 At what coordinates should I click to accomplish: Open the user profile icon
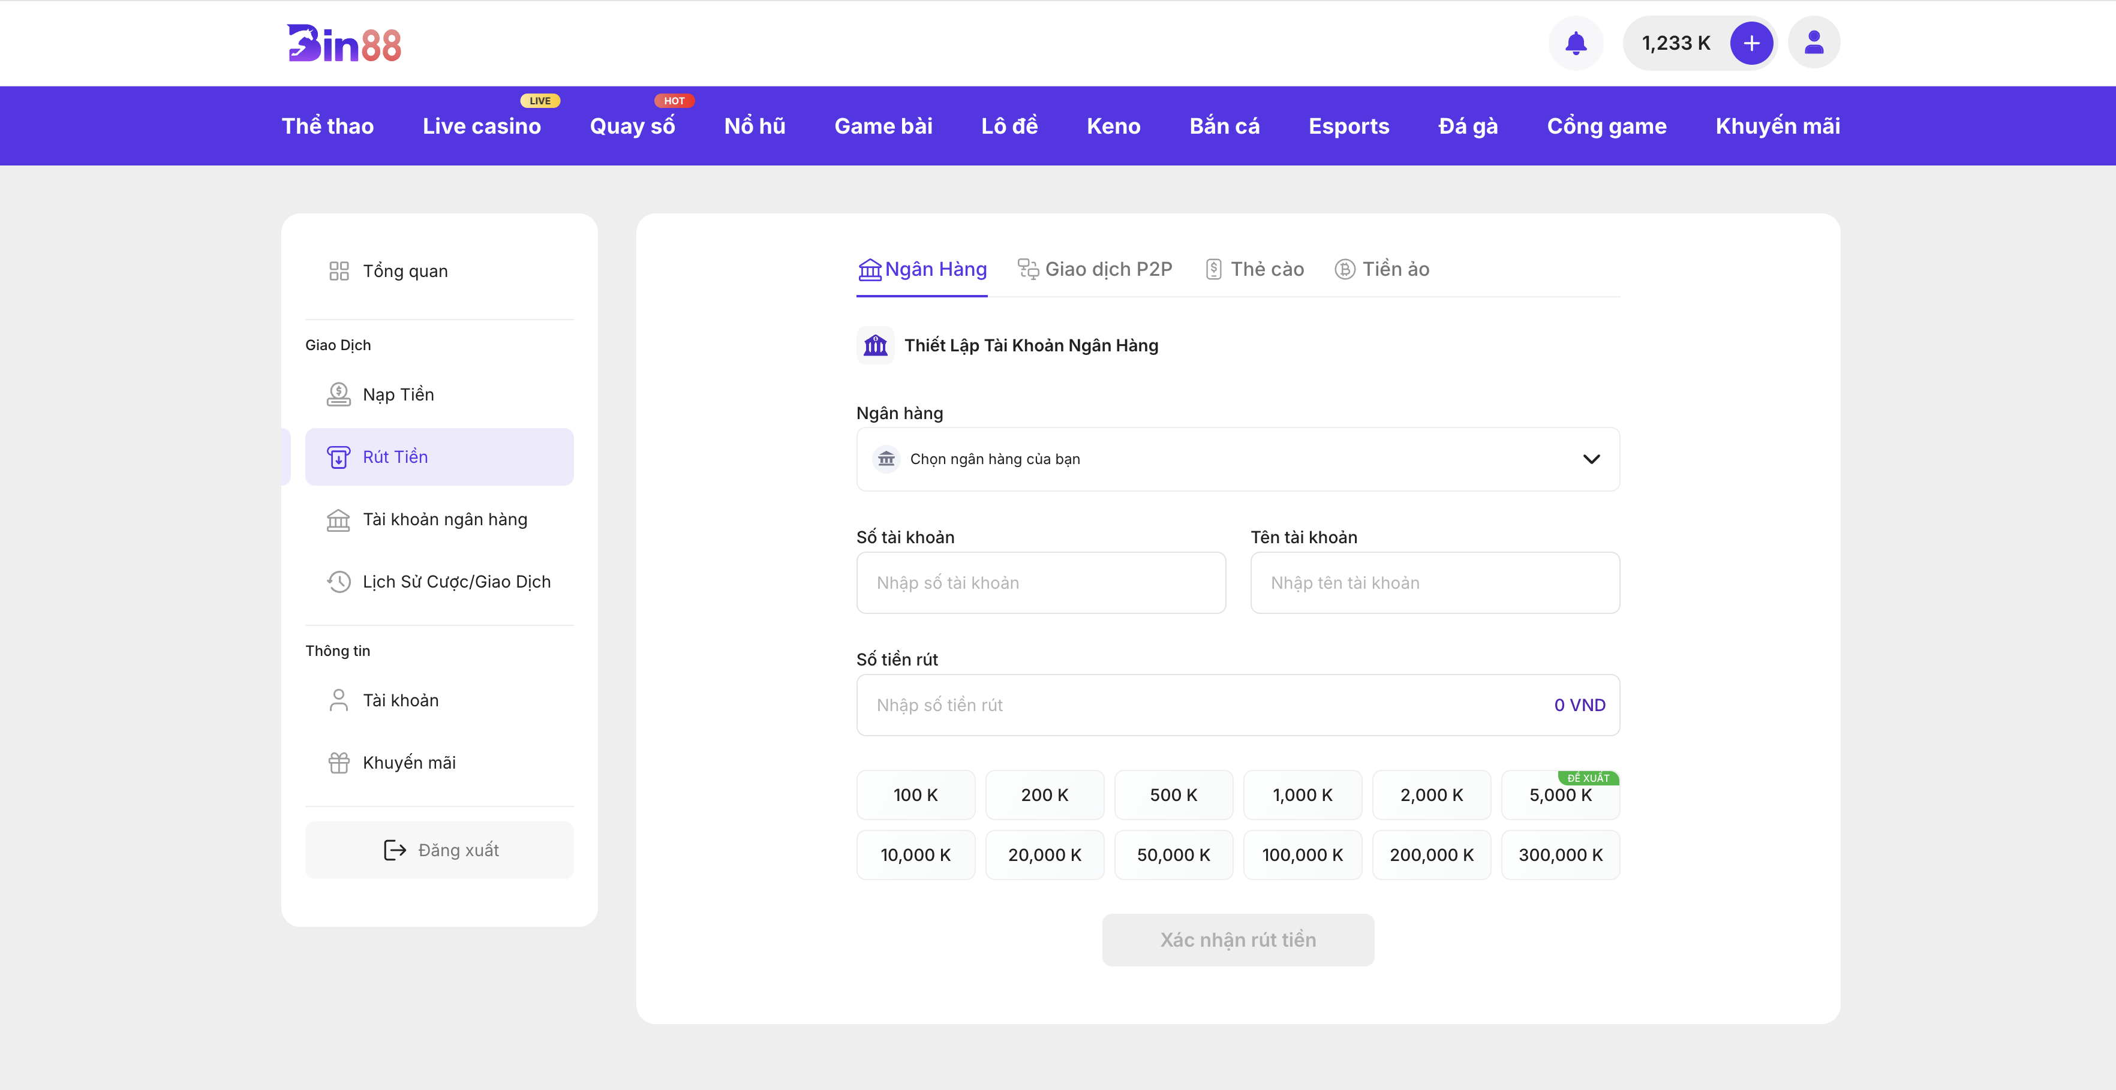point(1814,43)
